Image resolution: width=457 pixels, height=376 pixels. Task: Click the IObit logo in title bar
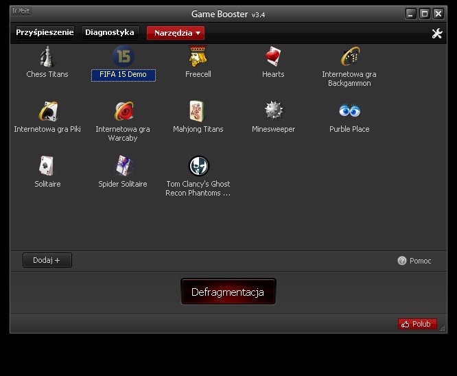[x=21, y=12]
